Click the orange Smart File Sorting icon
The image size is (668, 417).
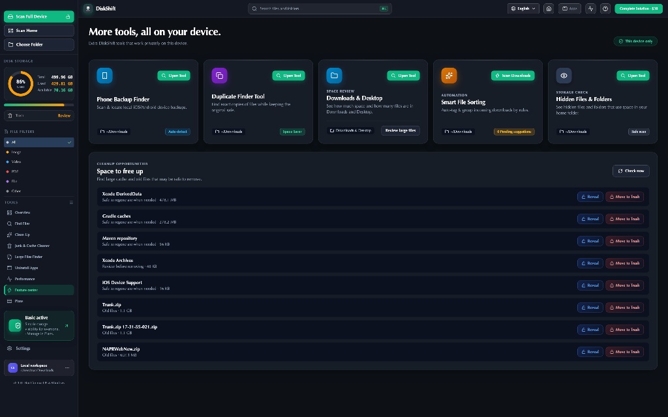coord(449,76)
